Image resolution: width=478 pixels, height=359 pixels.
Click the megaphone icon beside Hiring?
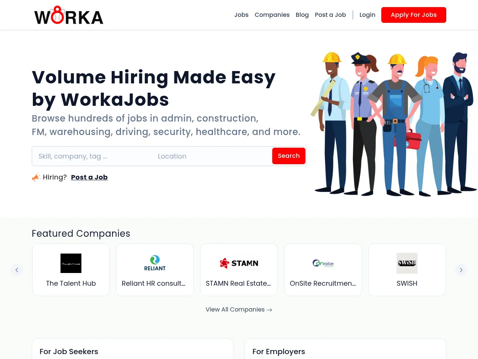pos(36,177)
